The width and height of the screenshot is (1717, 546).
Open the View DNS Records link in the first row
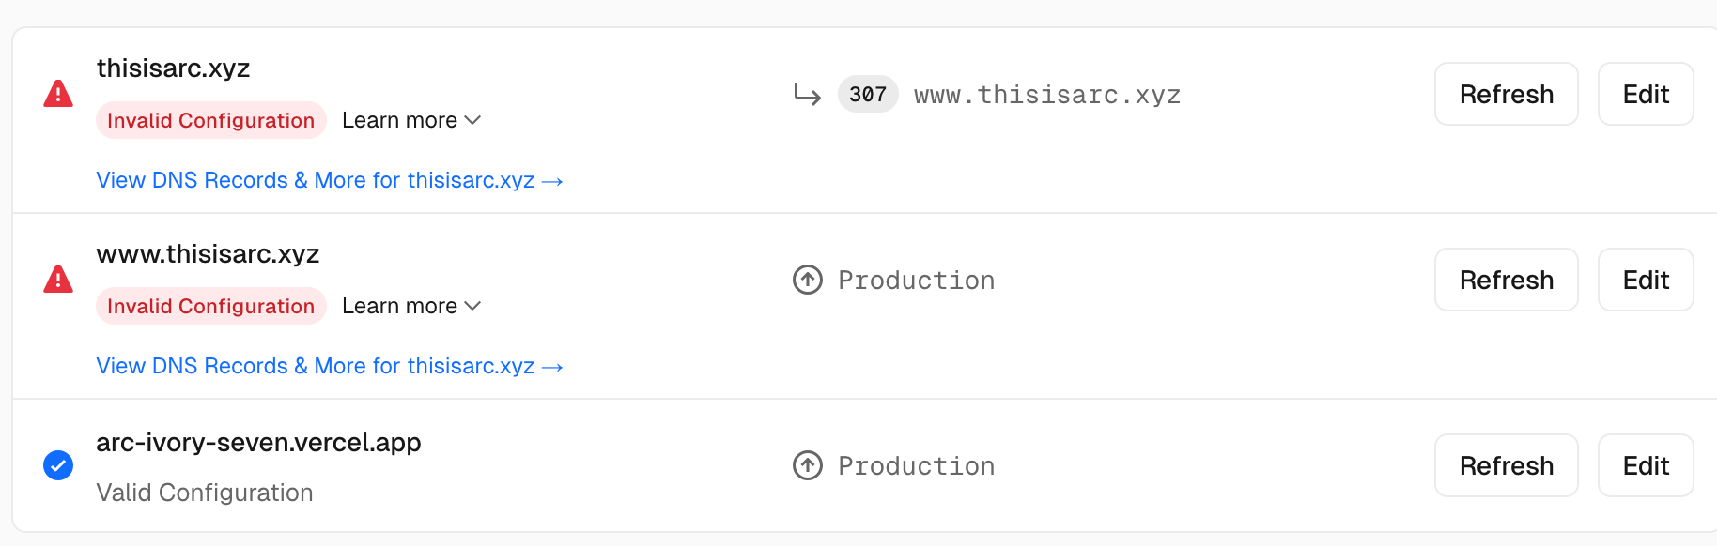329,180
